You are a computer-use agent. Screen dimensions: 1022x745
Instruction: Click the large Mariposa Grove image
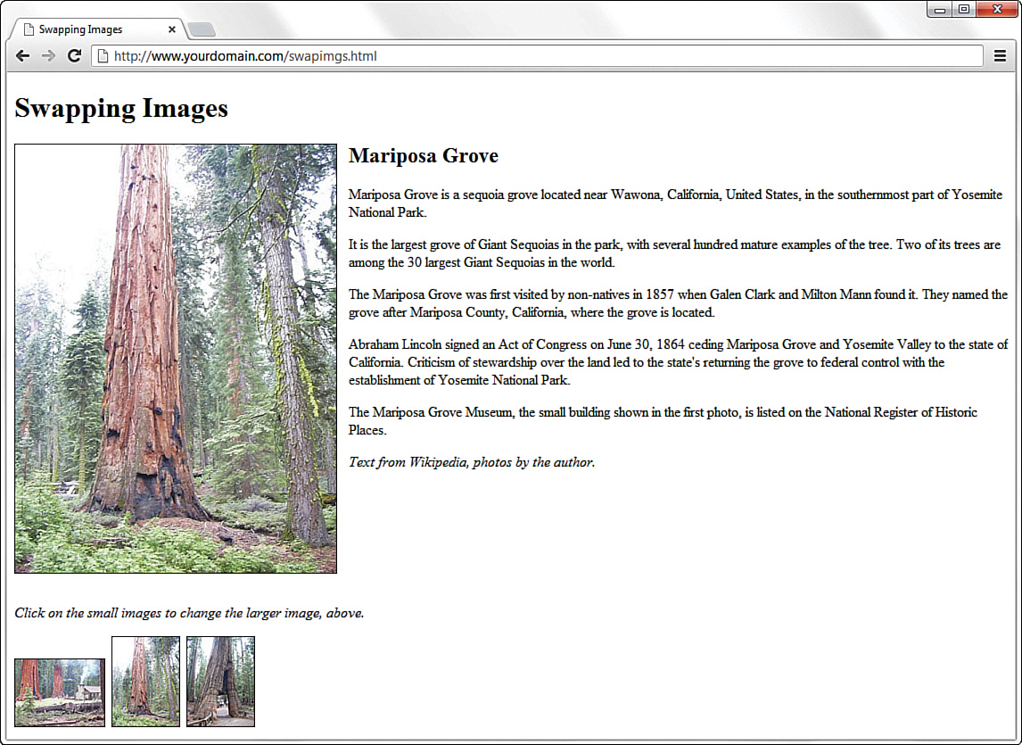175,357
